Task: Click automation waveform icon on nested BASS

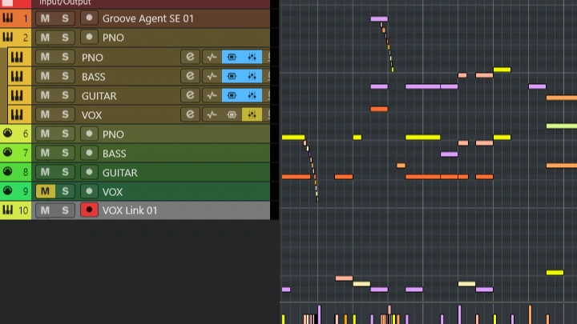Action: tap(212, 76)
